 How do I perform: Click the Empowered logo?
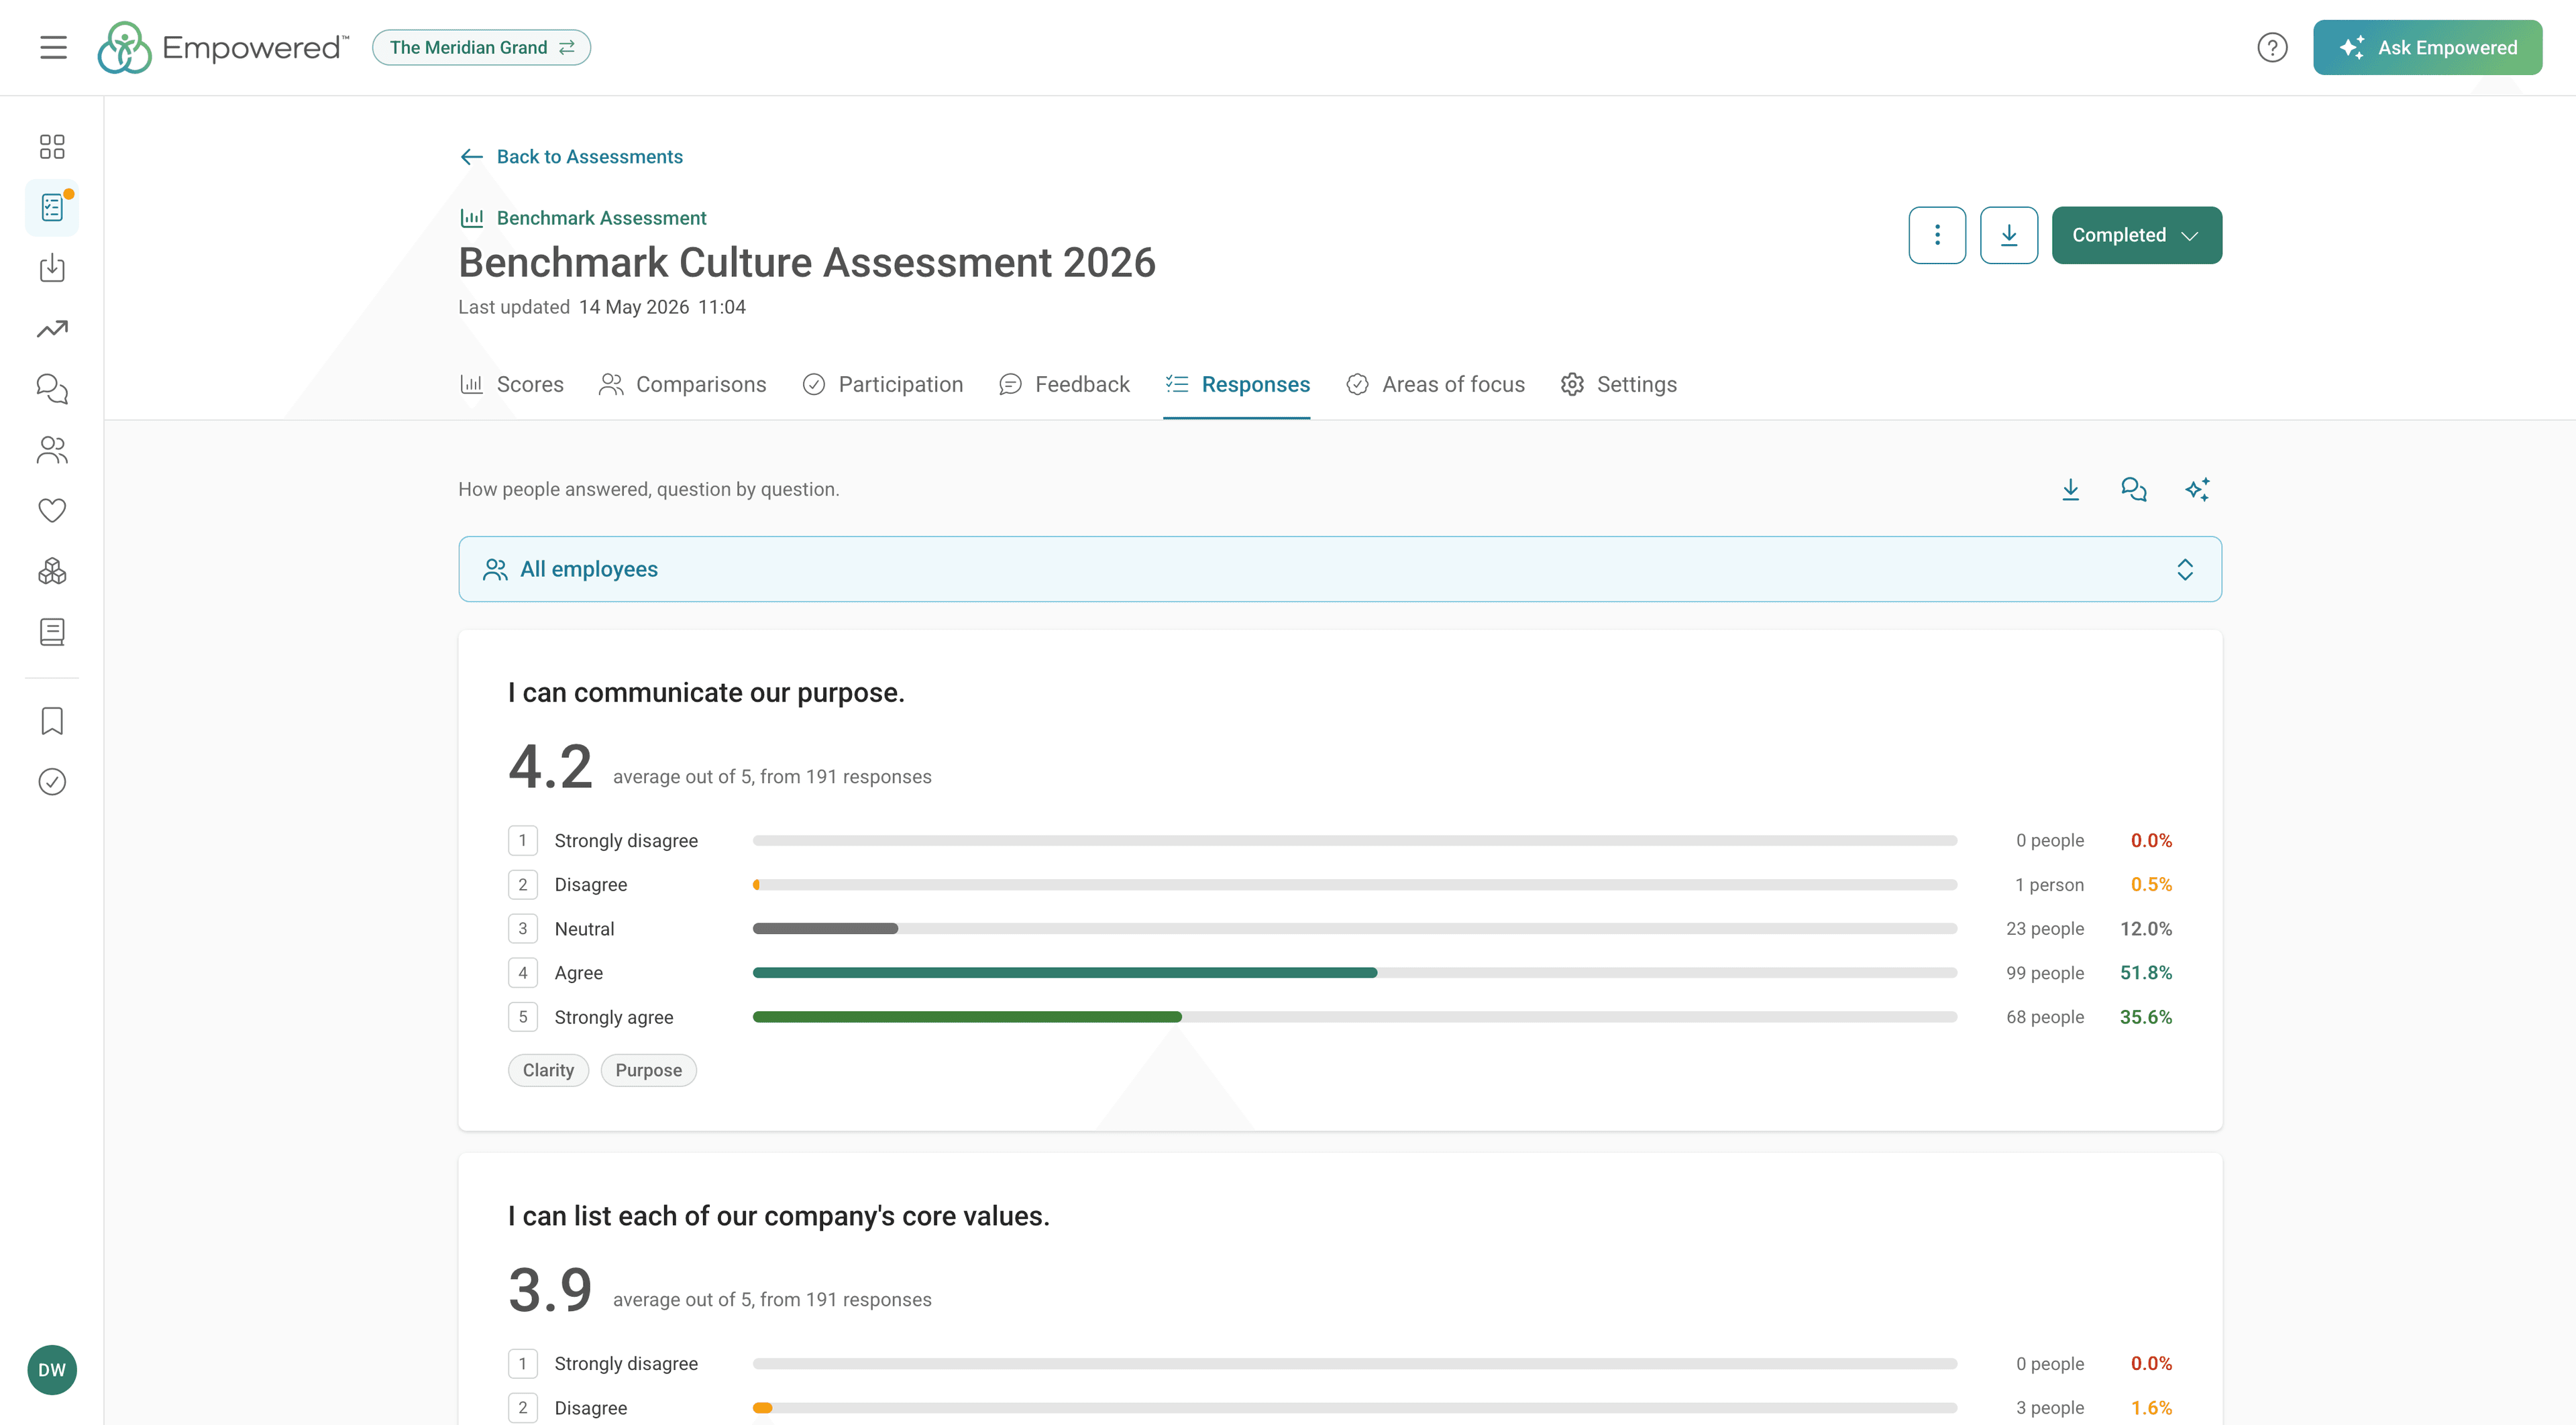click(222, 47)
